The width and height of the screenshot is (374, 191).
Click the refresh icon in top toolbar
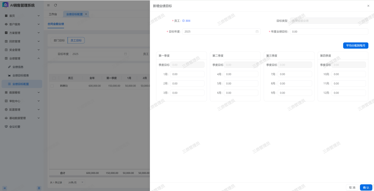[x=55, y=5]
